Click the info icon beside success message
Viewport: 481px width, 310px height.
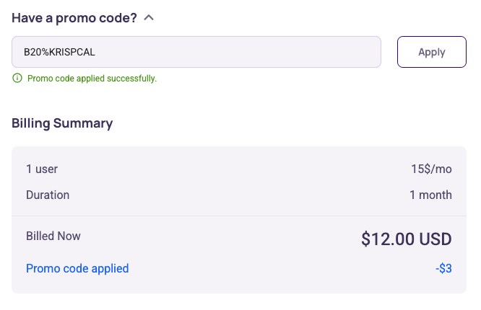(17, 78)
